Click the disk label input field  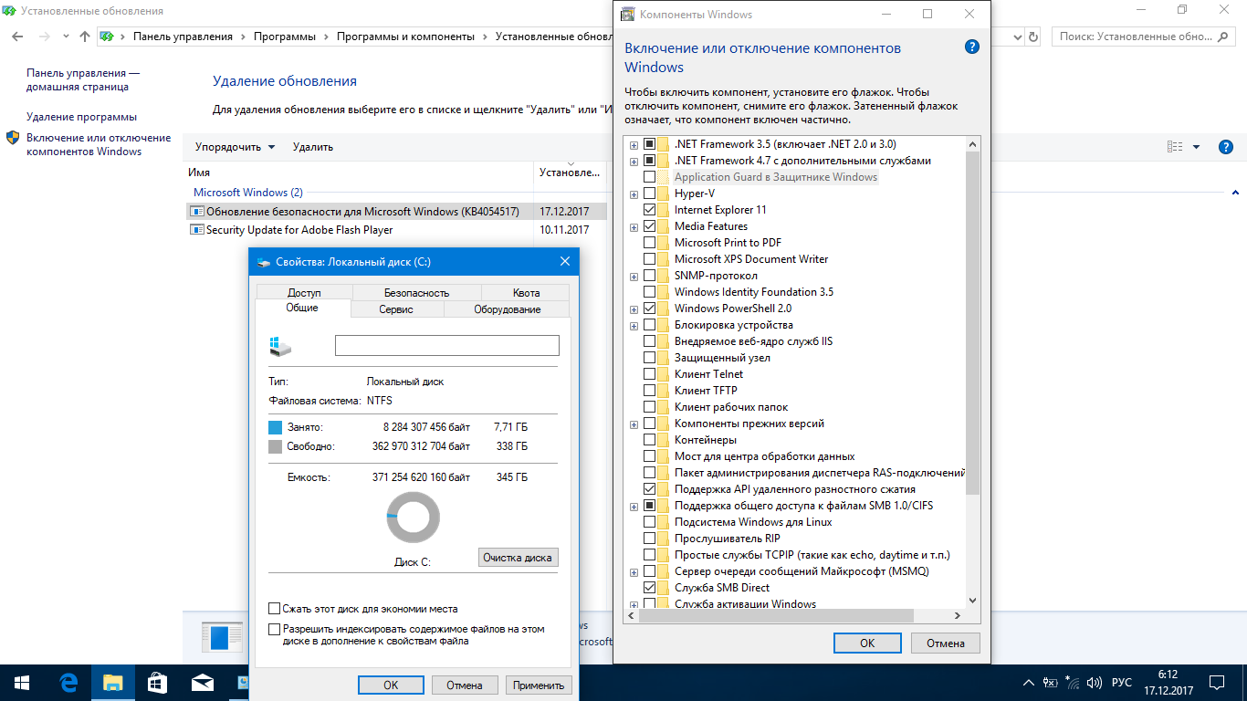(447, 345)
